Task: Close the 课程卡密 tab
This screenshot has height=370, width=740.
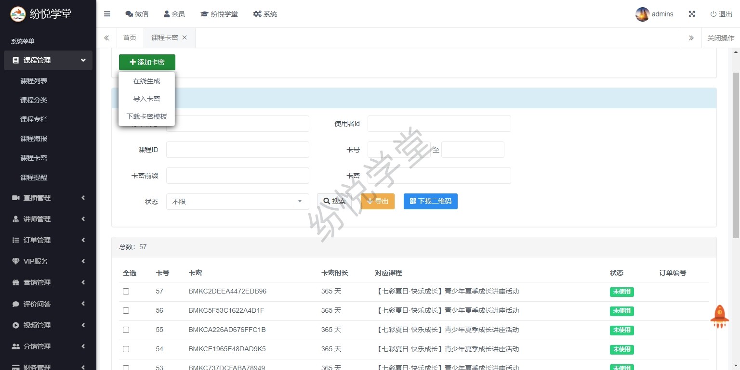Action: (x=185, y=38)
